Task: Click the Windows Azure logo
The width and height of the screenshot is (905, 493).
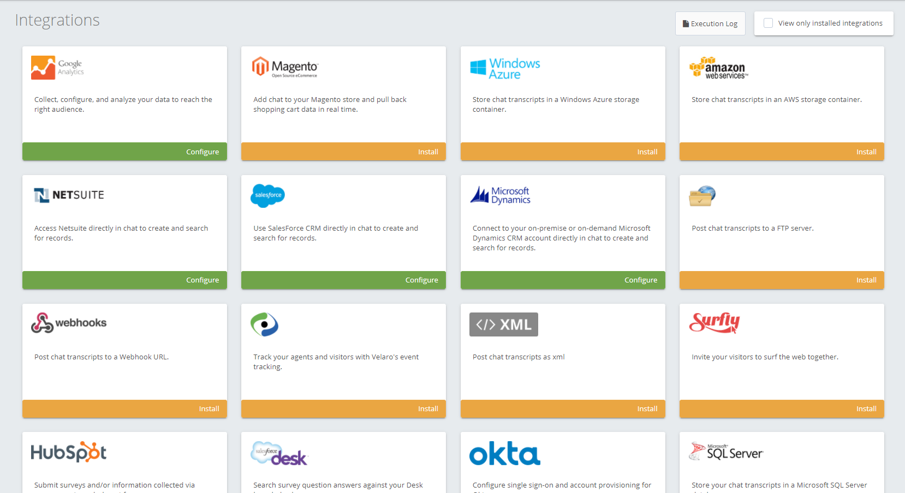Action: point(505,69)
